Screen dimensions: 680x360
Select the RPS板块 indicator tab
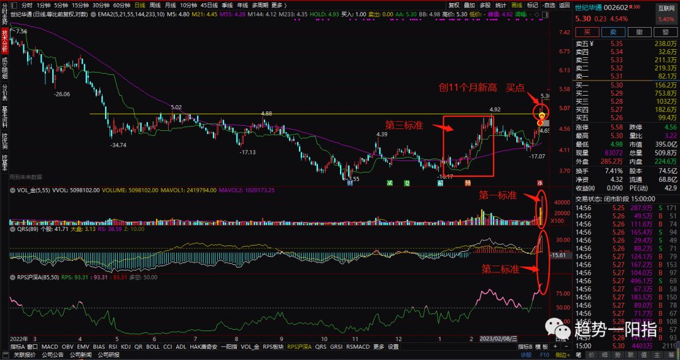[x=274, y=347]
